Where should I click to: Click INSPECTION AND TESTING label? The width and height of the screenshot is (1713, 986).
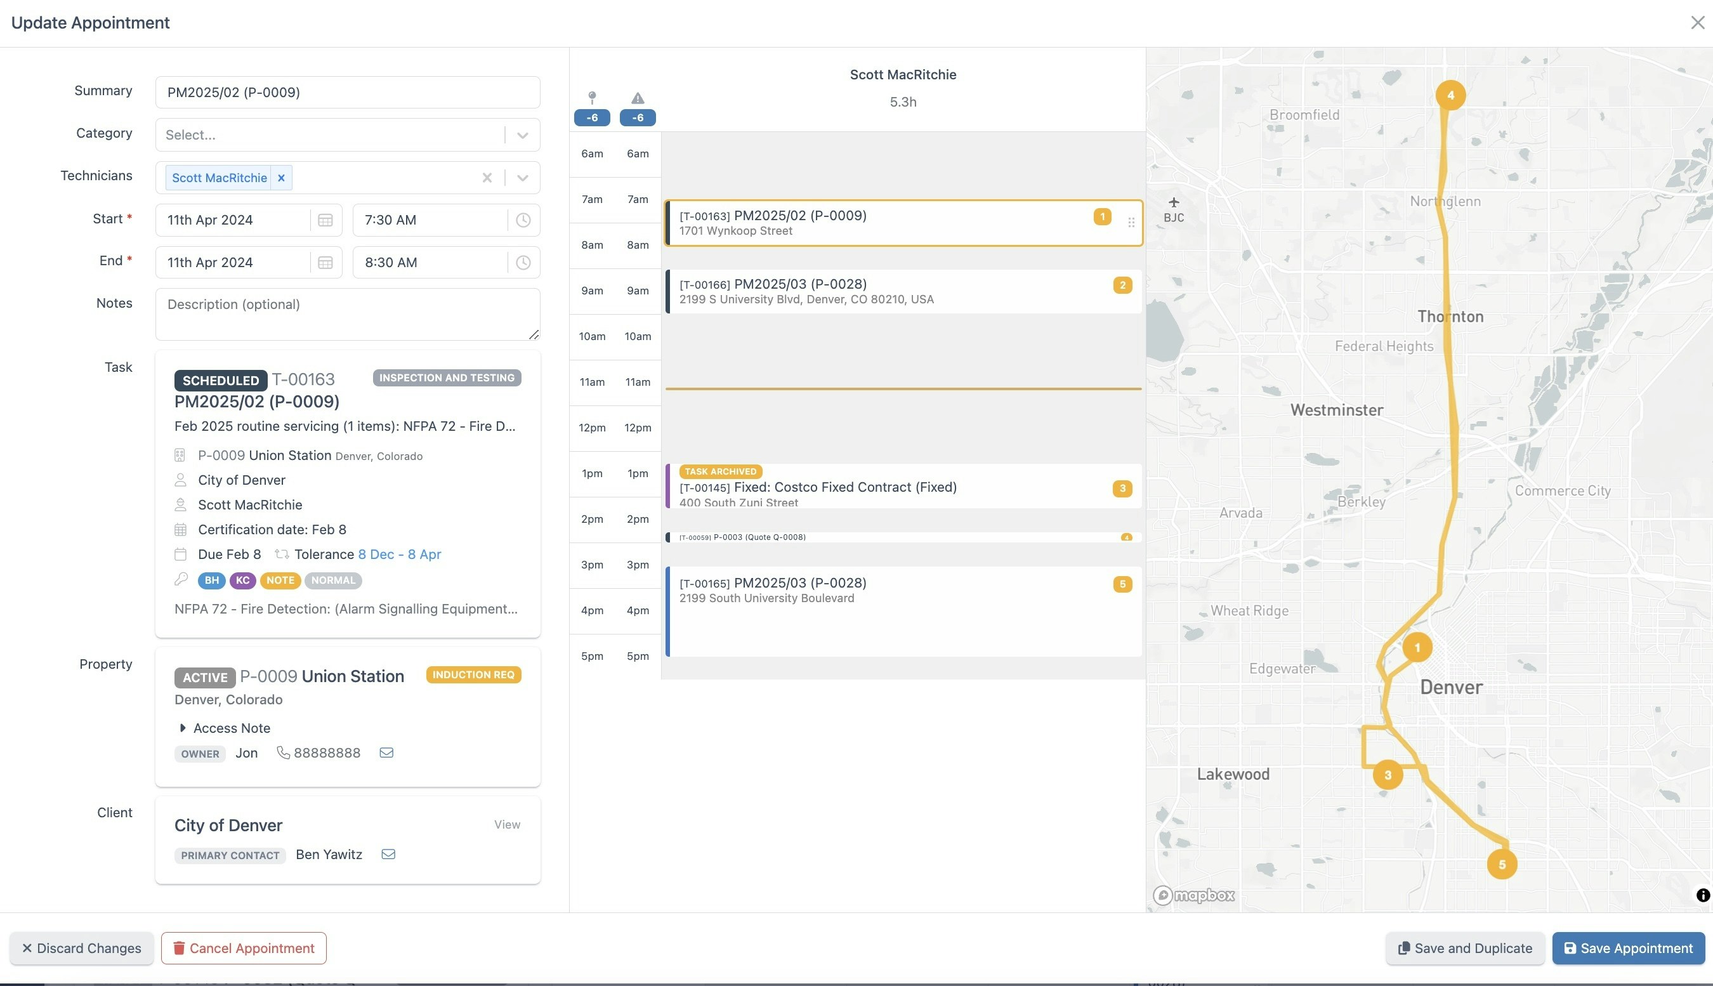click(x=447, y=378)
